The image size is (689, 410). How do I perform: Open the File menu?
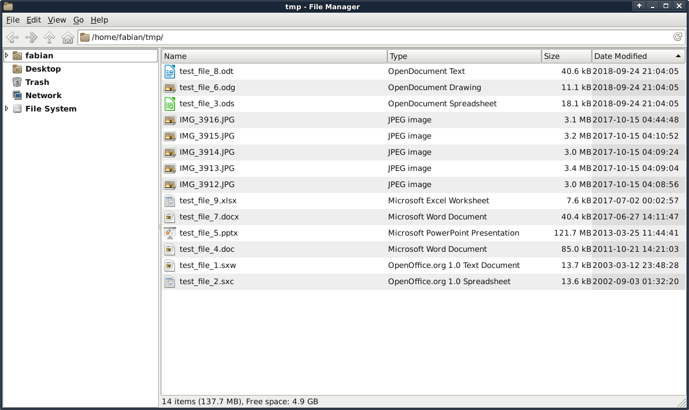pos(13,20)
